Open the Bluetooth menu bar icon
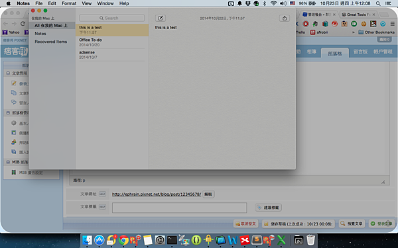398x248 pixels. tap(264, 3)
